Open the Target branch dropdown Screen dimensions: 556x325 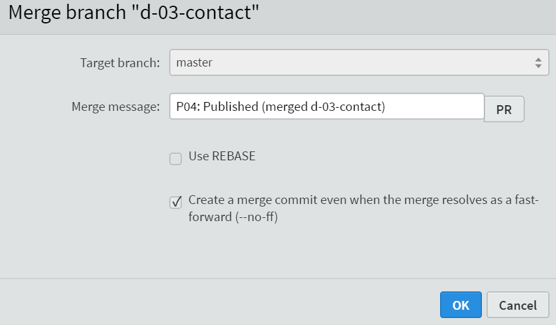point(359,63)
